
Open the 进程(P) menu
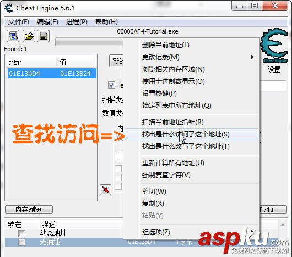[77, 22]
